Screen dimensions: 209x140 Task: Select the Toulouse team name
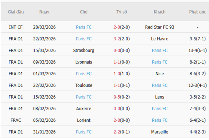[84, 85]
